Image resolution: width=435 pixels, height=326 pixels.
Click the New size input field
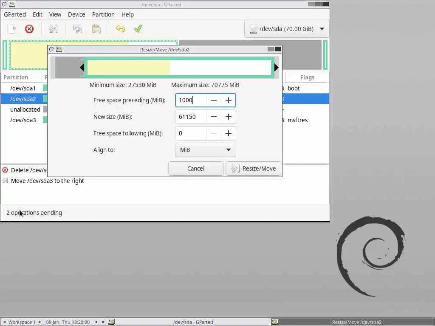point(191,117)
